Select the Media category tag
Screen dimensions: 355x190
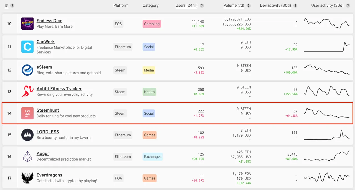pyautogui.click(x=149, y=70)
